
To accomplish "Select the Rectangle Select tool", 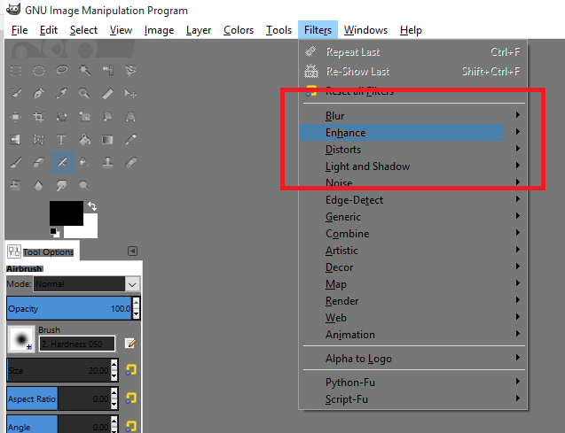I will 16,71.
